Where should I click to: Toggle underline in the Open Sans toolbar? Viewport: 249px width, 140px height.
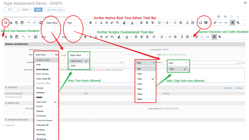101,23
